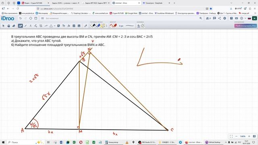258x145 pixels.
Task: Open OBS Studio from the taskbar
Action: [x=147, y=142]
